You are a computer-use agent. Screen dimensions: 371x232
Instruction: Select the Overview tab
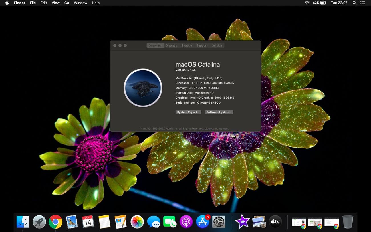pos(155,45)
